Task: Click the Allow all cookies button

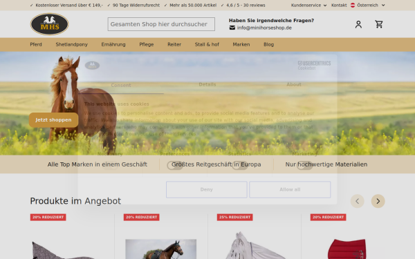Action: [290, 189]
